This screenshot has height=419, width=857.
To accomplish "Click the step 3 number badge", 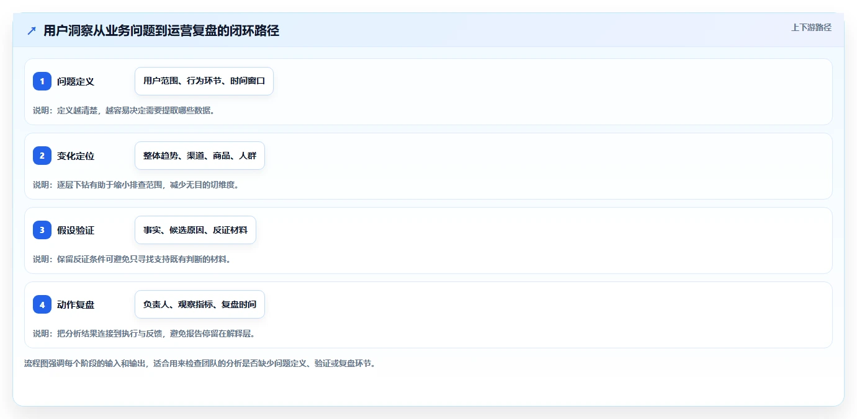I will [42, 230].
